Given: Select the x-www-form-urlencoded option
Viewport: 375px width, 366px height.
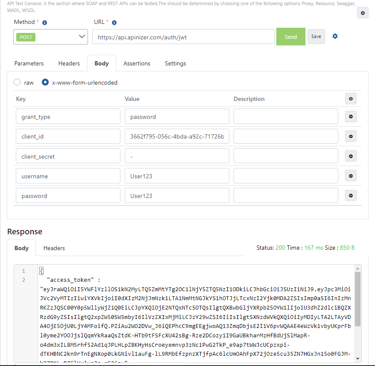Looking at the screenshot, I should pyautogui.click(x=45, y=83).
